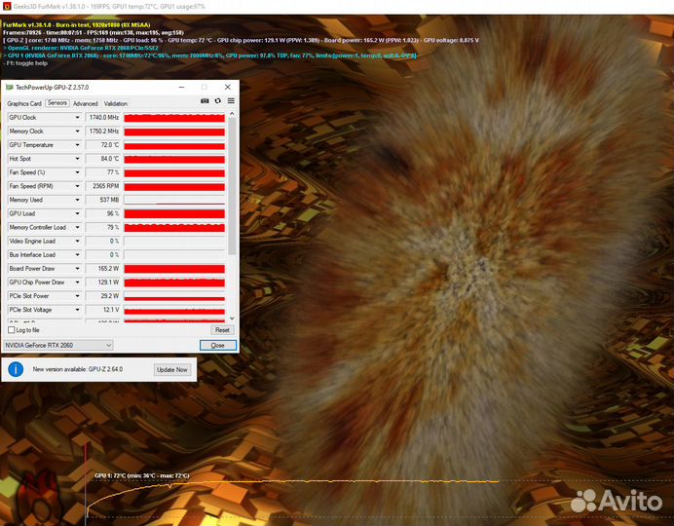Switch to the Sensors tab
This screenshot has height=526, width=674.
click(x=57, y=103)
